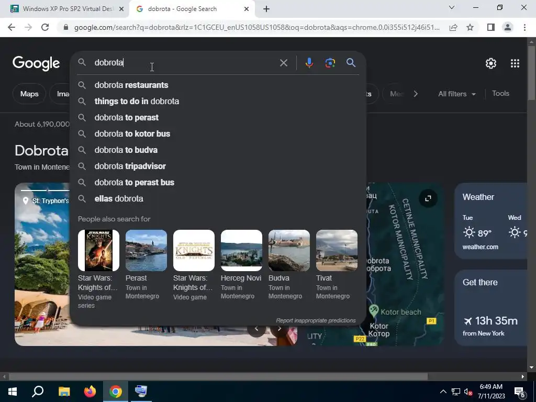Click the site lock icon in address bar
This screenshot has width=536, height=402.
point(66,27)
